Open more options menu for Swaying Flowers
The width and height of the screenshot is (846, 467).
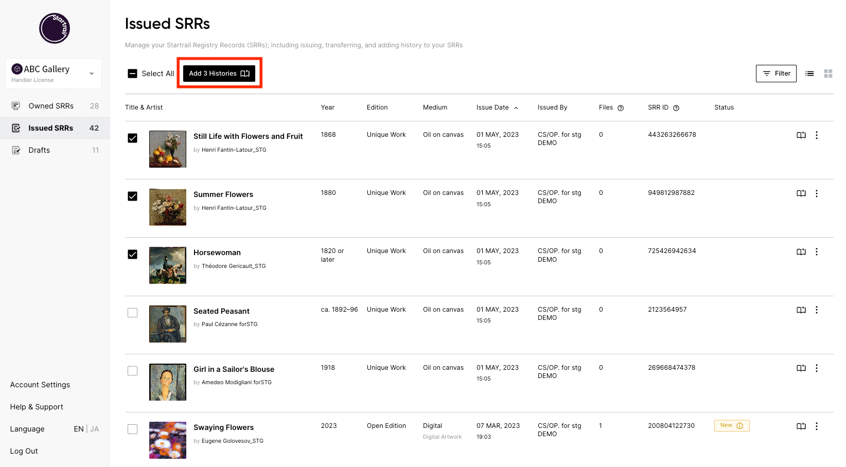[x=817, y=426]
